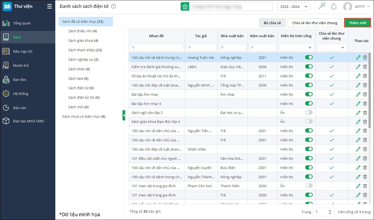This screenshot has width=374, height=220.
Task: Click the 'Nhan đề' filter input field
Action: click(157, 47)
